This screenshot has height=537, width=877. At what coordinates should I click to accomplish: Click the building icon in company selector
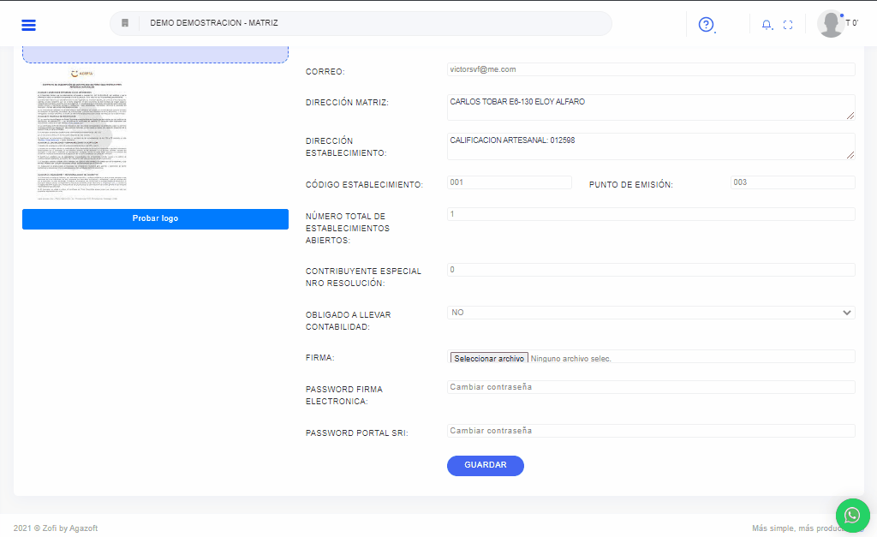[x=125, y=23]
